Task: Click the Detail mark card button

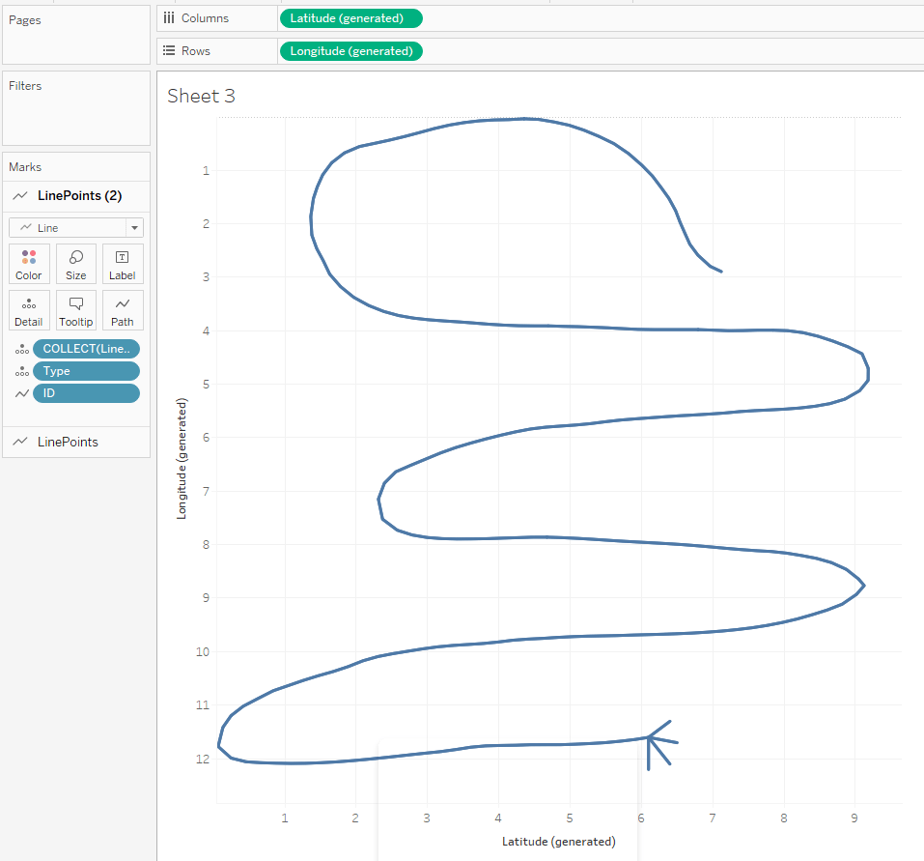Action: click(x=29, y=310)
